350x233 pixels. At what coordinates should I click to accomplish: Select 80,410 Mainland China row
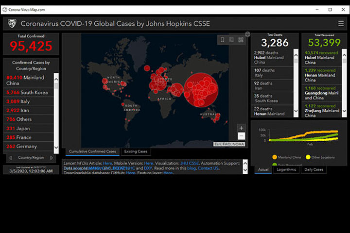[29, 80]
